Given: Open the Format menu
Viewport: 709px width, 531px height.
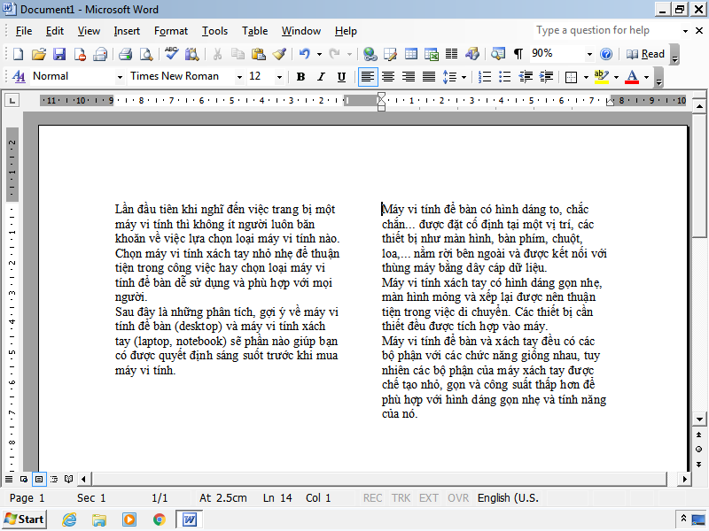Looking at the screenshot, I should click(170, 31).
